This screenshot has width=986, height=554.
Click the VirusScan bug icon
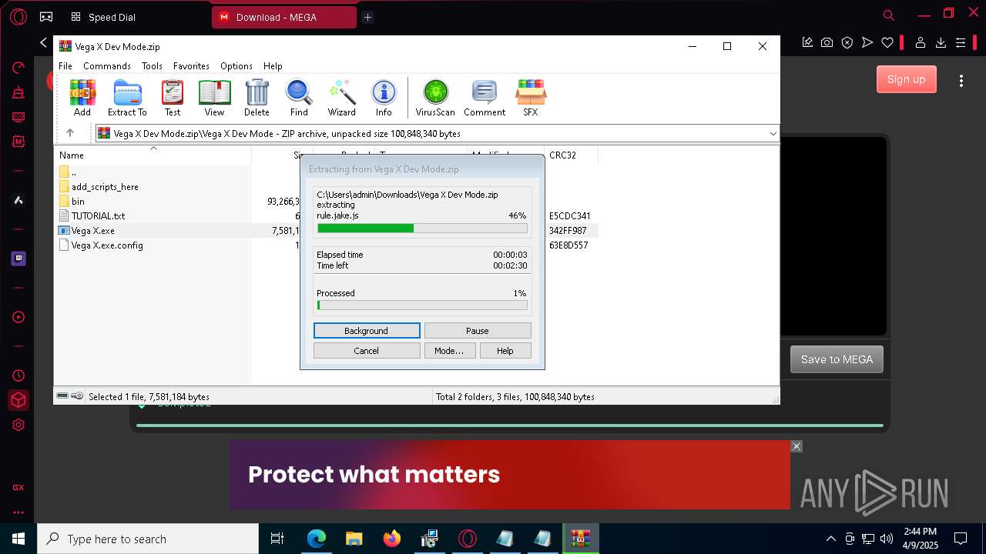click(435, 98)
